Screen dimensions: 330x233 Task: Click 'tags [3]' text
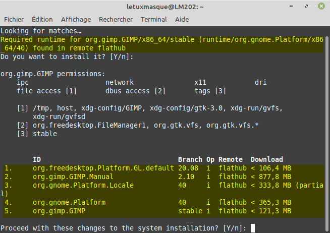click(210, 91)
